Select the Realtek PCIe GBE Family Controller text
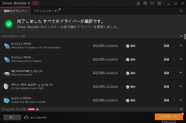186x123 pixels. coord(28,102)
